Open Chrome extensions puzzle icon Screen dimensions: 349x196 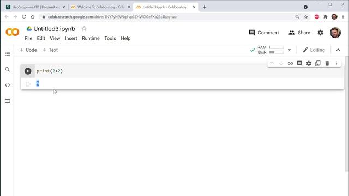326,17
